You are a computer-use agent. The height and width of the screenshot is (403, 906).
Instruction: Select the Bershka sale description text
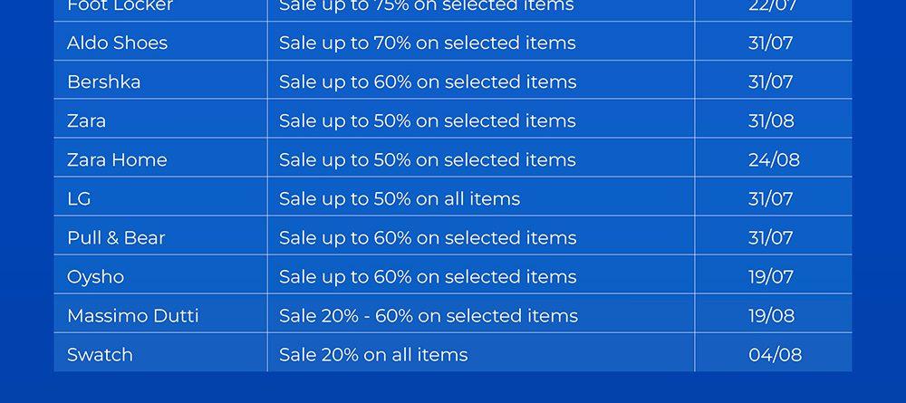(428, 82)
